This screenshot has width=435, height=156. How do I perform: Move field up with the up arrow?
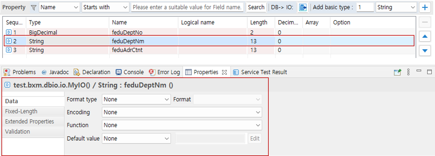[x=425, y=36]
